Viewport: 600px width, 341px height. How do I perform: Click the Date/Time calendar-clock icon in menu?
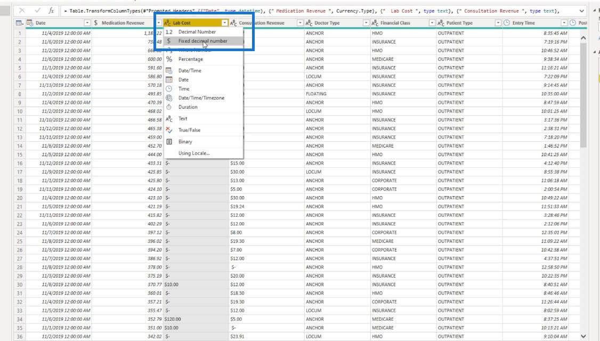(x=169, y=70)
